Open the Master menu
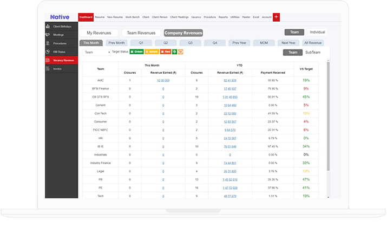The image size is (387, 233). coord(246,17)
